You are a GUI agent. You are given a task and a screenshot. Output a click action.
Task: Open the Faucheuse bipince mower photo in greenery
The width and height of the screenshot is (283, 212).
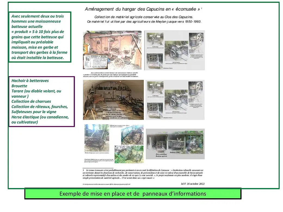tap(129, 154)
